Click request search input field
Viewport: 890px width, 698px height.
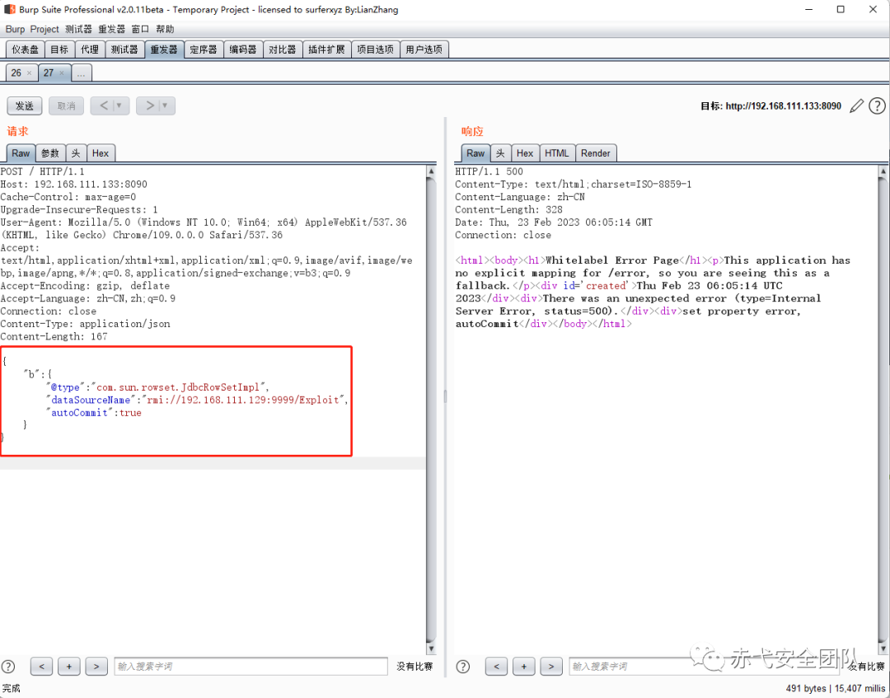[251, 666]
